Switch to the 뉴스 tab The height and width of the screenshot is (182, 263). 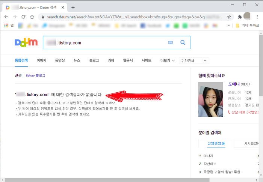tap(77, 60)
